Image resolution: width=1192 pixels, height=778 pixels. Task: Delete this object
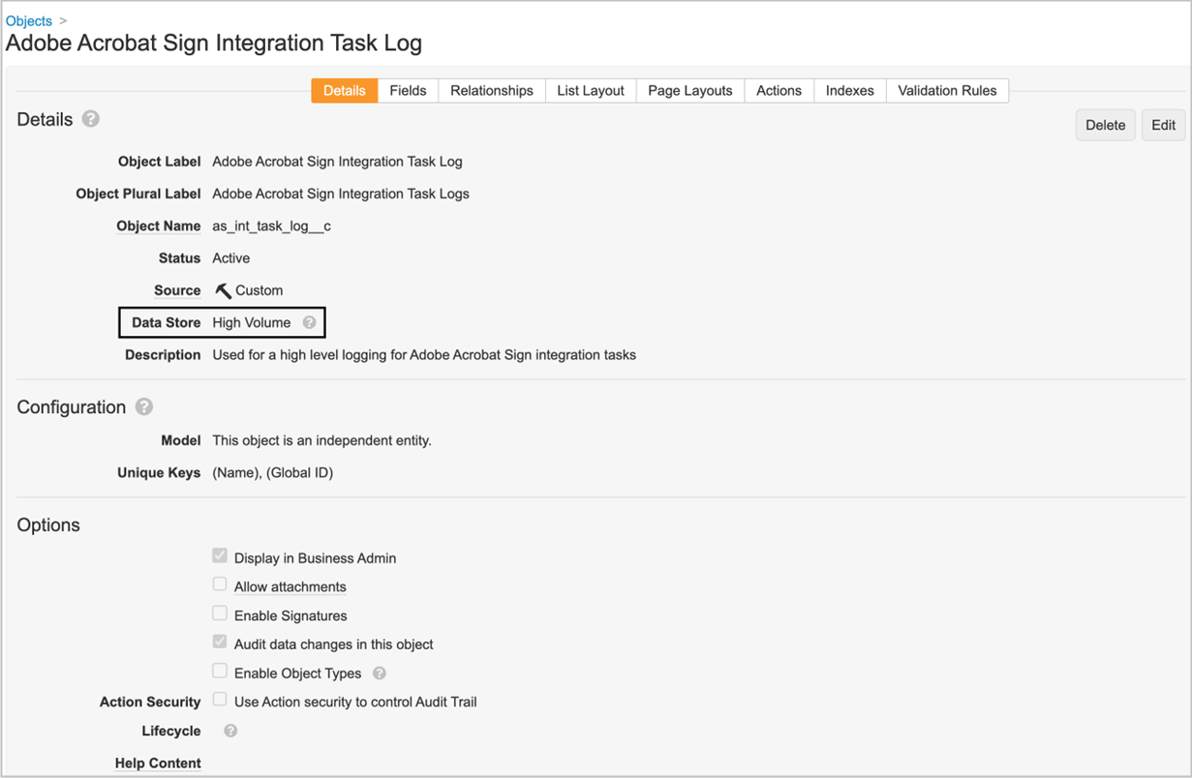pos(1105,125)
